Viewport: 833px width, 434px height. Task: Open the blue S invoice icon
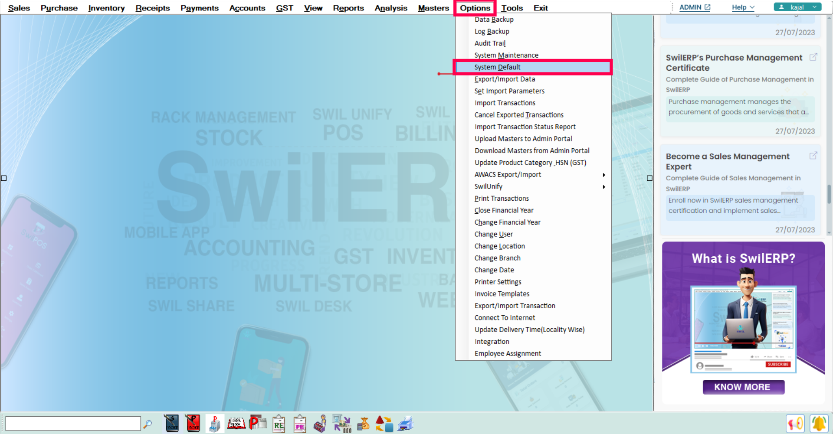point(171,424)
